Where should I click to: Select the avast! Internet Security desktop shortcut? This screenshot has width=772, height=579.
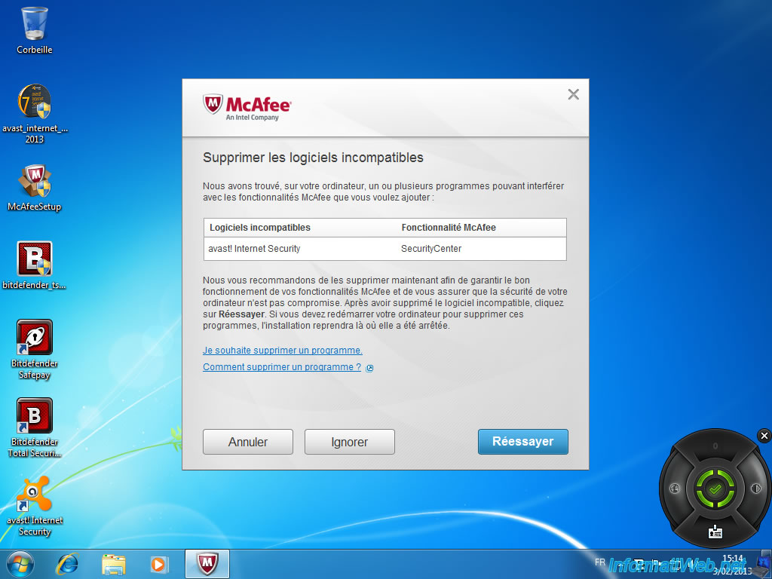[35, 506]
